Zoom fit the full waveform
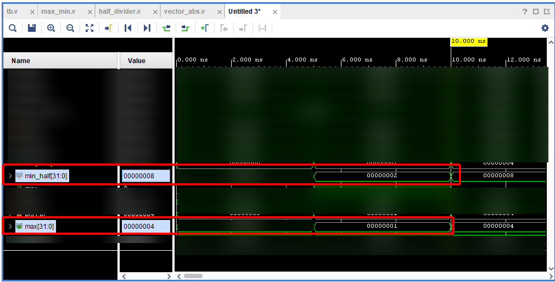This screenshot has height=282, width=555. 89,28
